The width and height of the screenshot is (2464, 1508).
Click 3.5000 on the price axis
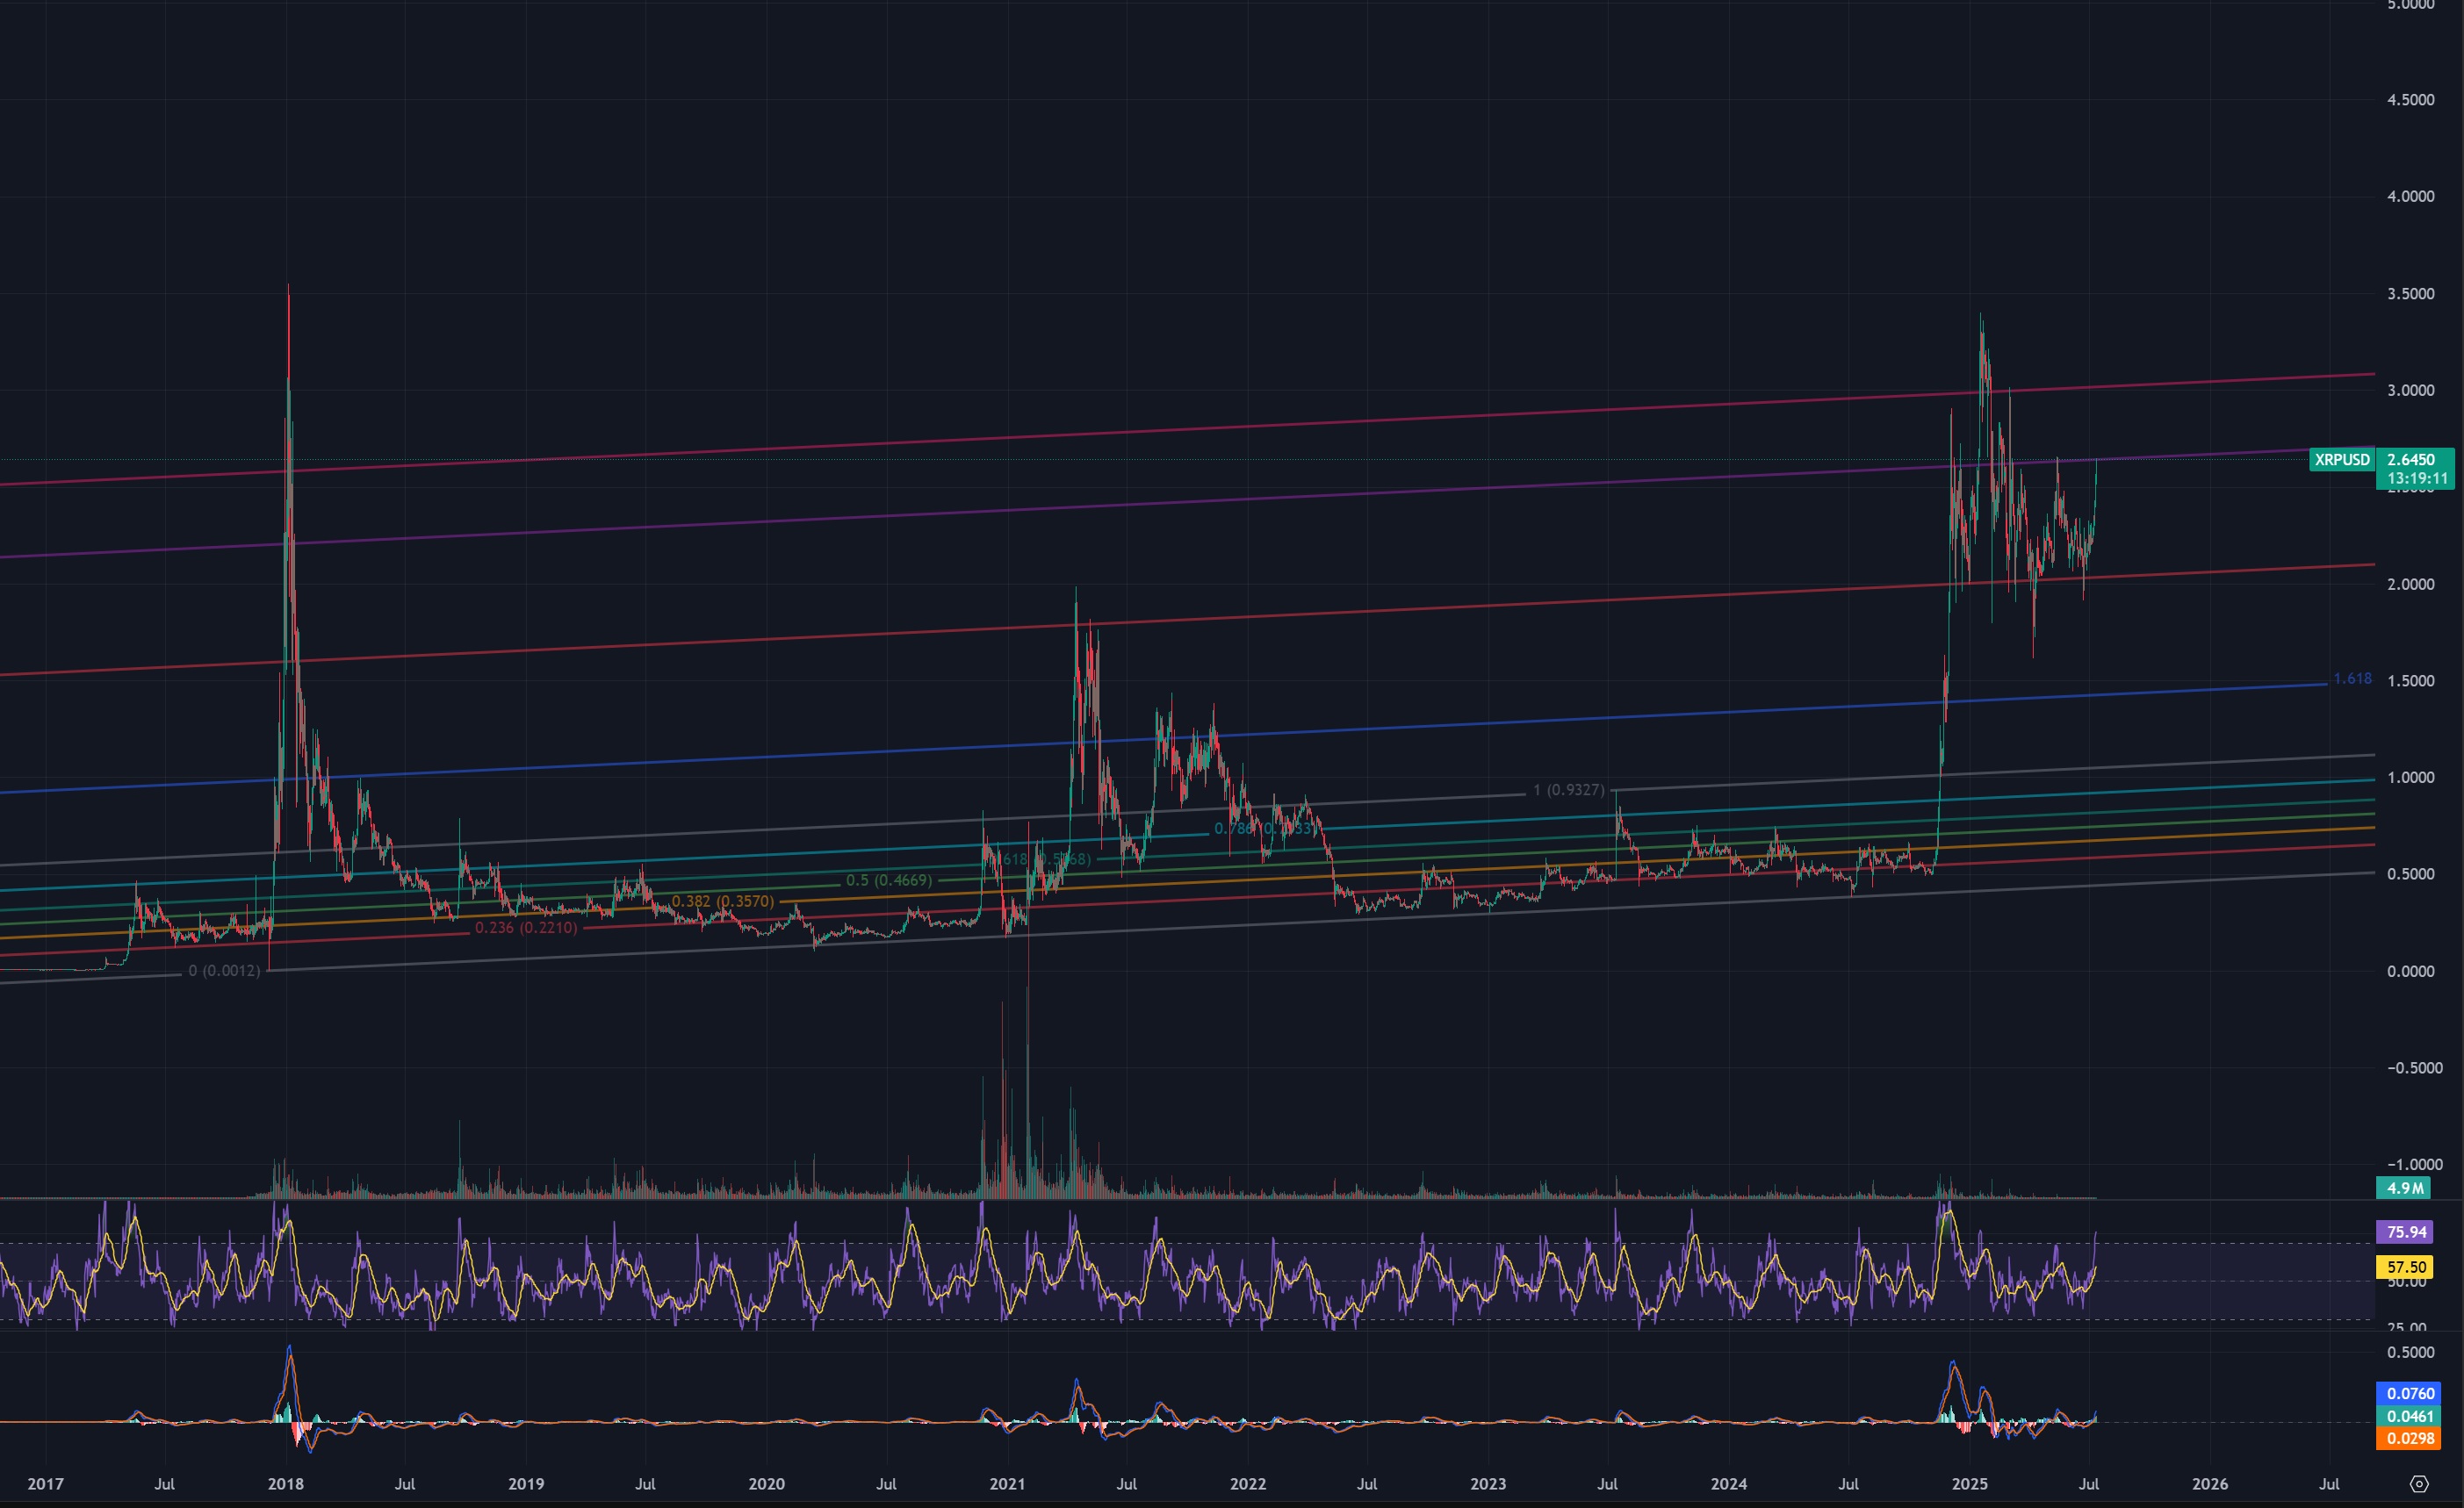coord(2410,294)
